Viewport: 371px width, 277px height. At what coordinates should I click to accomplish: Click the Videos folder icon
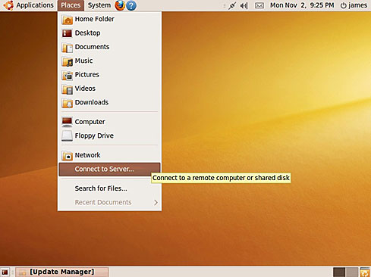pos(67,89)
